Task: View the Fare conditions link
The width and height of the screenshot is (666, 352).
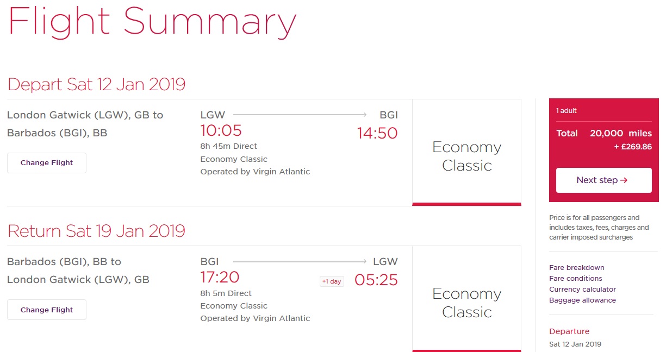Action: [x=575, y=279]
